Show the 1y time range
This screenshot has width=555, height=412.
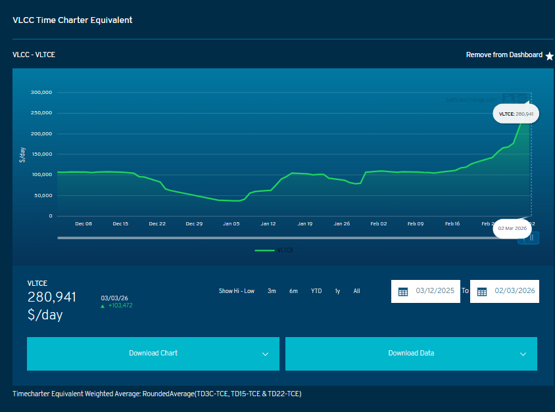point(337,291)
